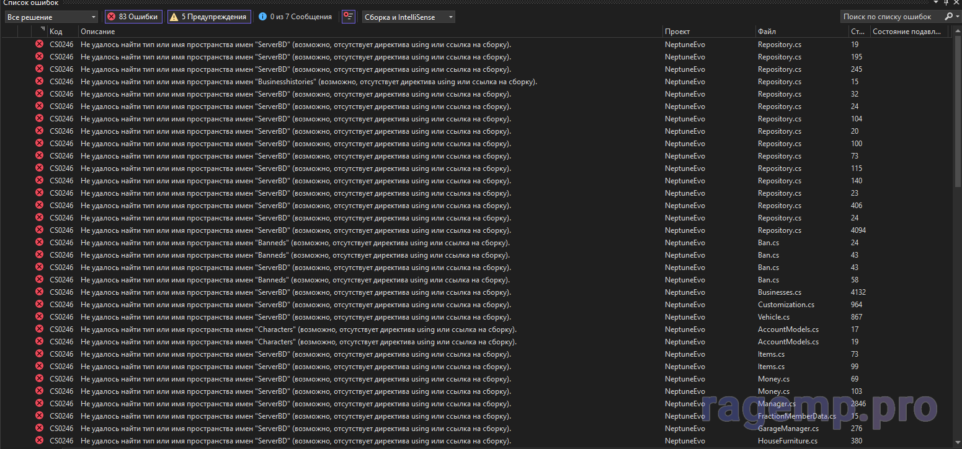The width and height of the screenshot is (962, 449).
Task: Click the CS0246 code link for Businesses.cs row
Action: [61, 292]
